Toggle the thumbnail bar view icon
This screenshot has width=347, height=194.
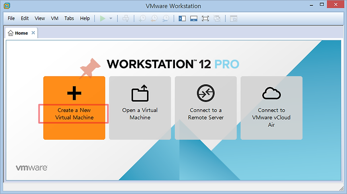[x=194, y=19]
